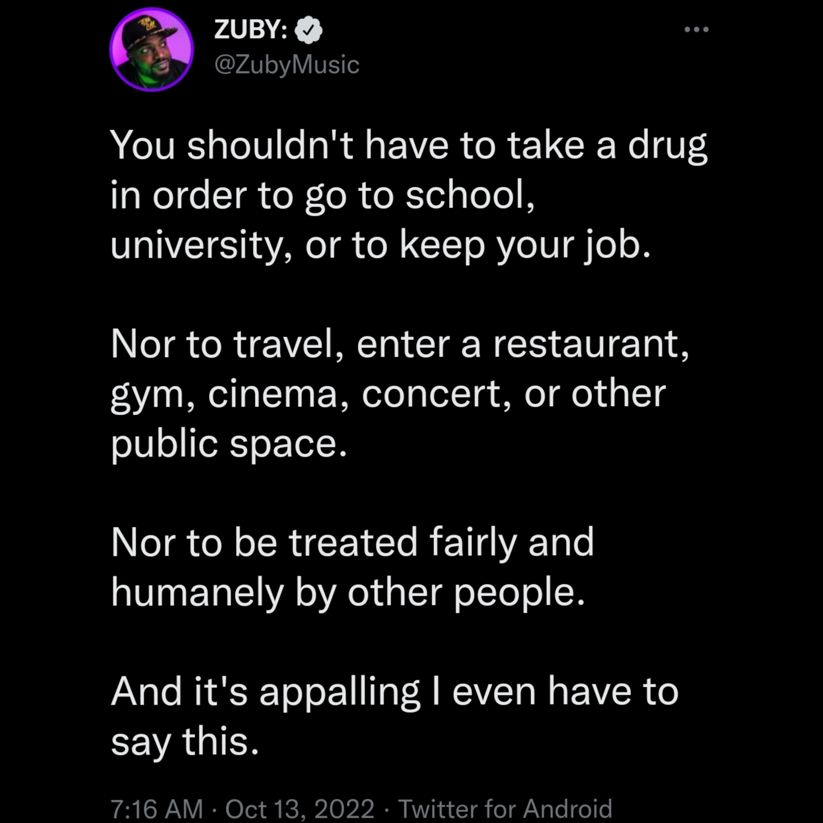Click the Oct 13, 2022 date
The width and height of the screenshot is (823, 823).
click(299, 808)
